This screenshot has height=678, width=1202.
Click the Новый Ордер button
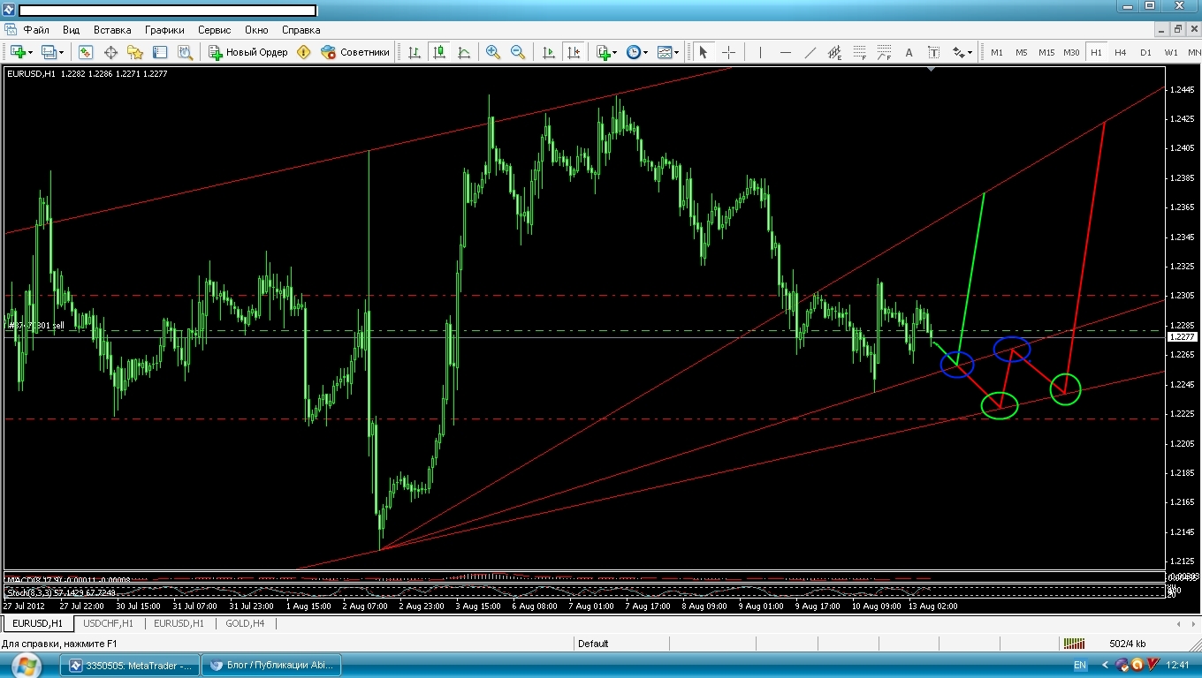point(247,53)
